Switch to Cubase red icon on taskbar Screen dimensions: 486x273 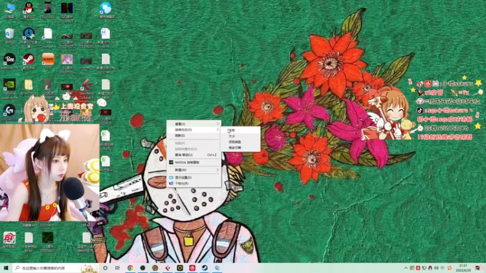pyautogui.click(x=168, y=268)
